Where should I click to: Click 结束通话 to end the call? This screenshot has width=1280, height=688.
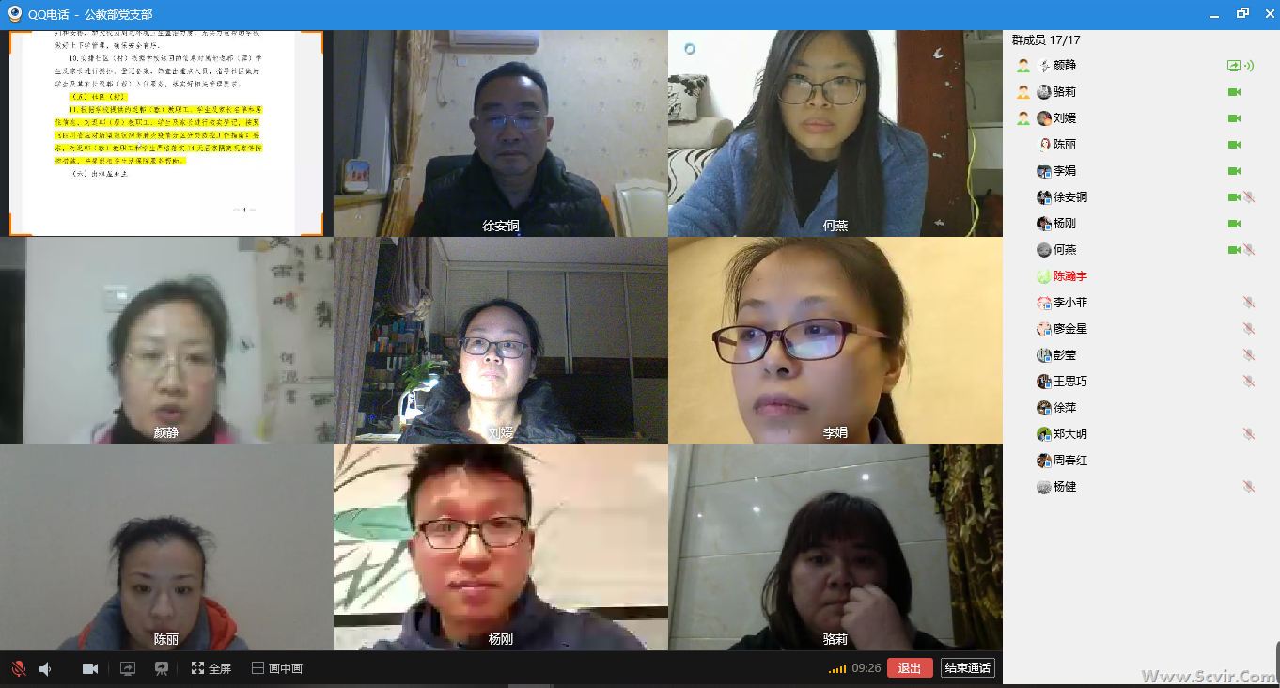(968, 668)
